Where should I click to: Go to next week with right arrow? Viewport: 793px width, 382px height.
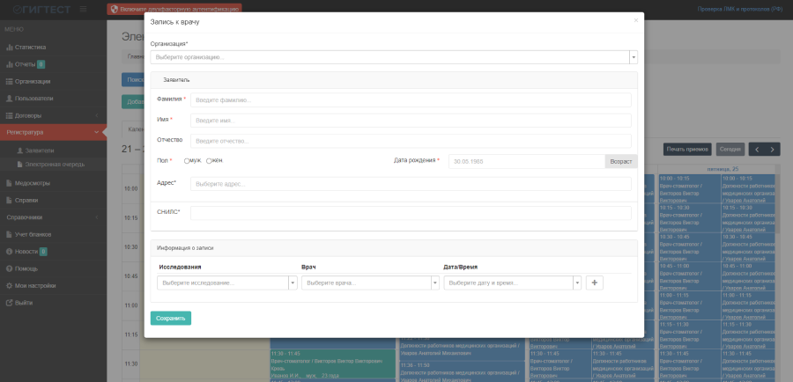point(773,150)
